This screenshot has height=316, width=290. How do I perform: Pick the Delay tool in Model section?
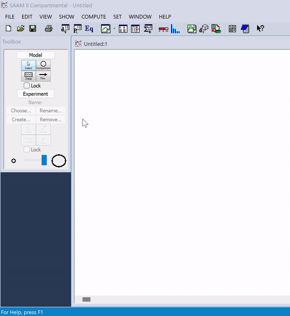tap(29, 76)
